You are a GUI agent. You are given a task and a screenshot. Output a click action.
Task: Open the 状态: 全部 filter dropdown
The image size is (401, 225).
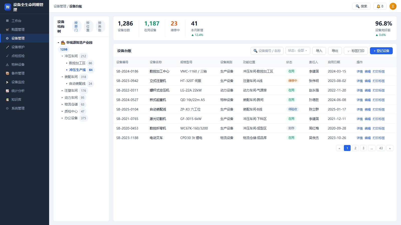tap(298, 51)
